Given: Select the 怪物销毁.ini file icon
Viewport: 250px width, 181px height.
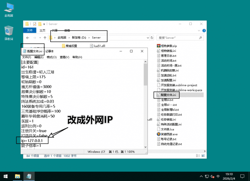Looking at the screenshot, I should point(159,51).
